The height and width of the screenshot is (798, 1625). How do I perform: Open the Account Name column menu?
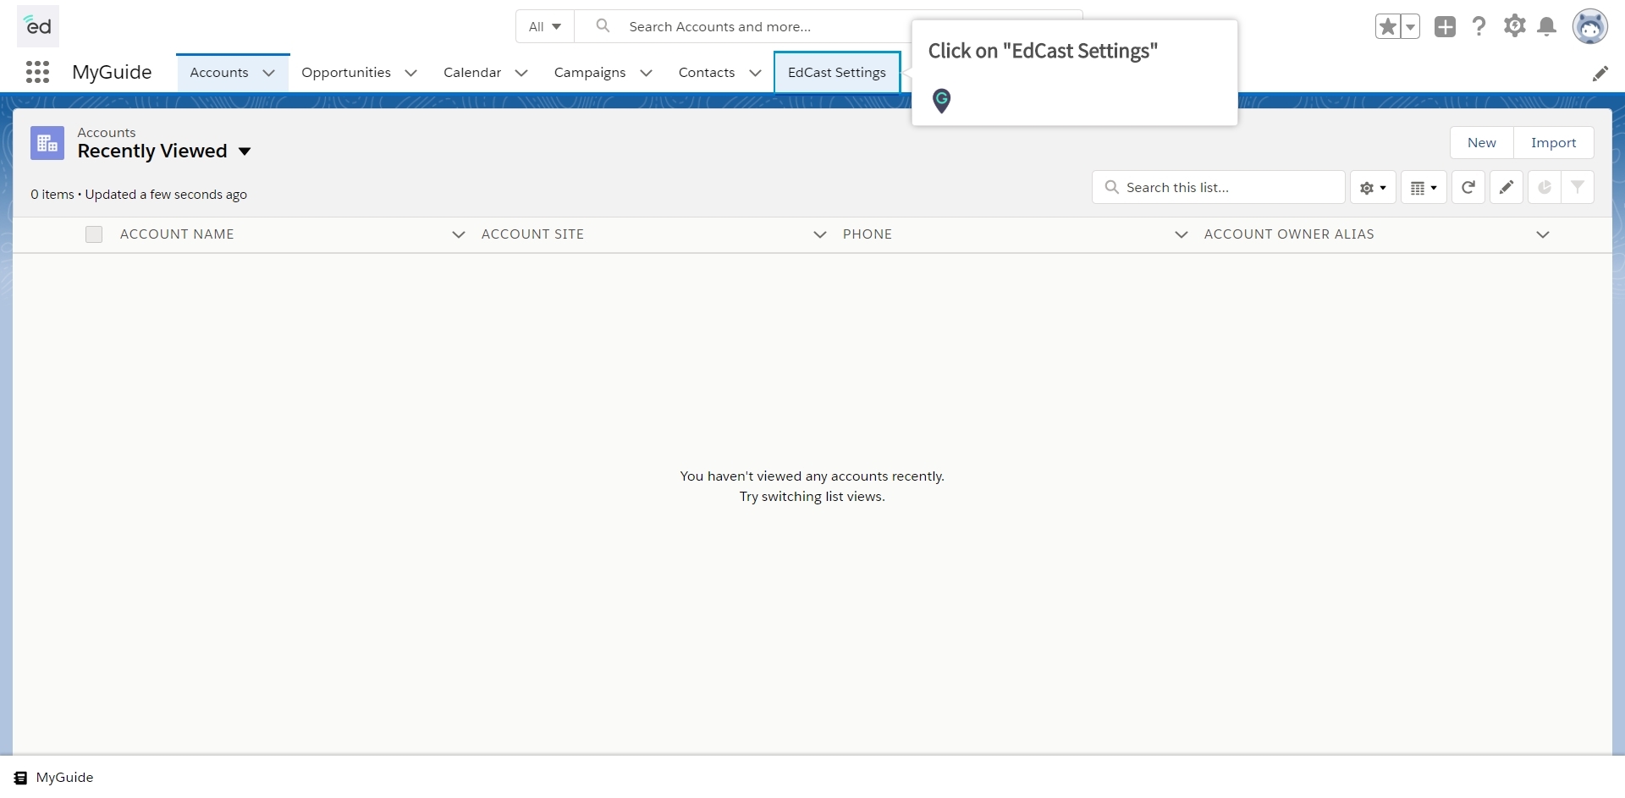pyautogui.click(x=459, y=234)
